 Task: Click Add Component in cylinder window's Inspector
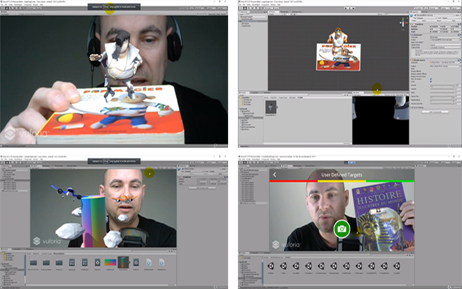tap(203, 188)
